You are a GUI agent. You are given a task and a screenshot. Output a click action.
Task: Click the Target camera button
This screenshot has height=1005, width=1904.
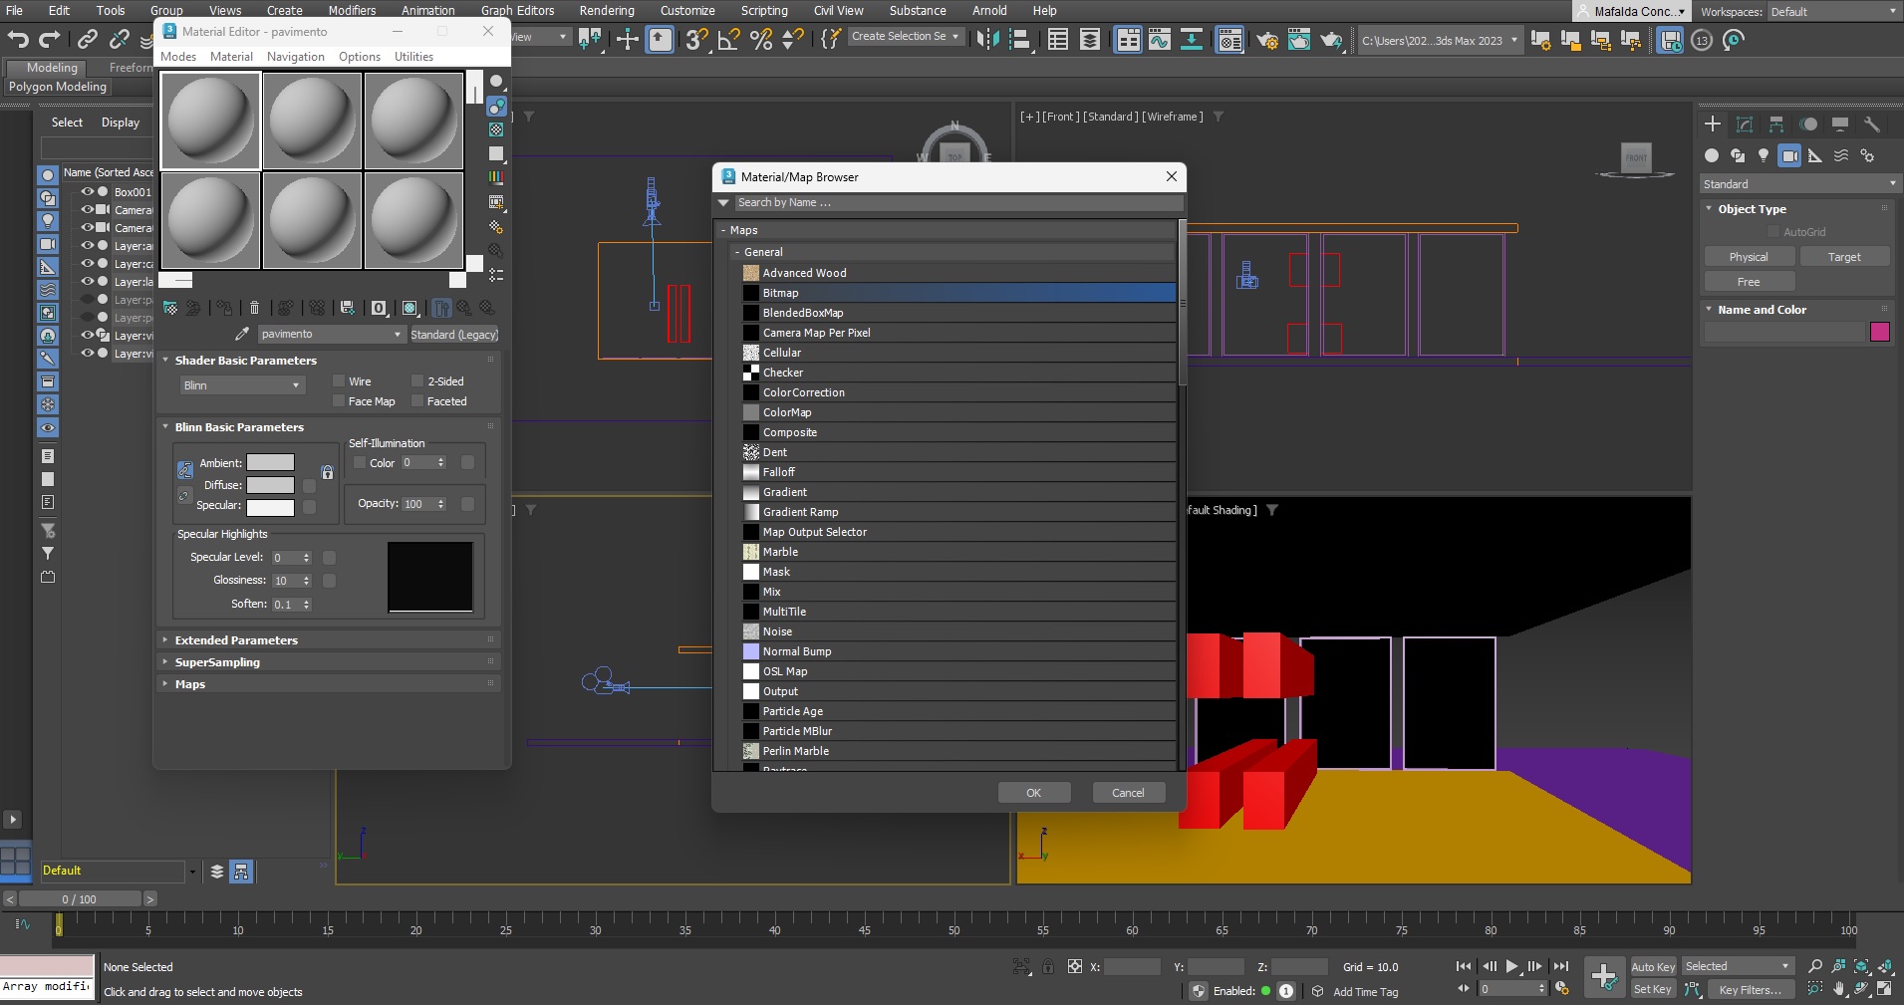click(1843, 257)
